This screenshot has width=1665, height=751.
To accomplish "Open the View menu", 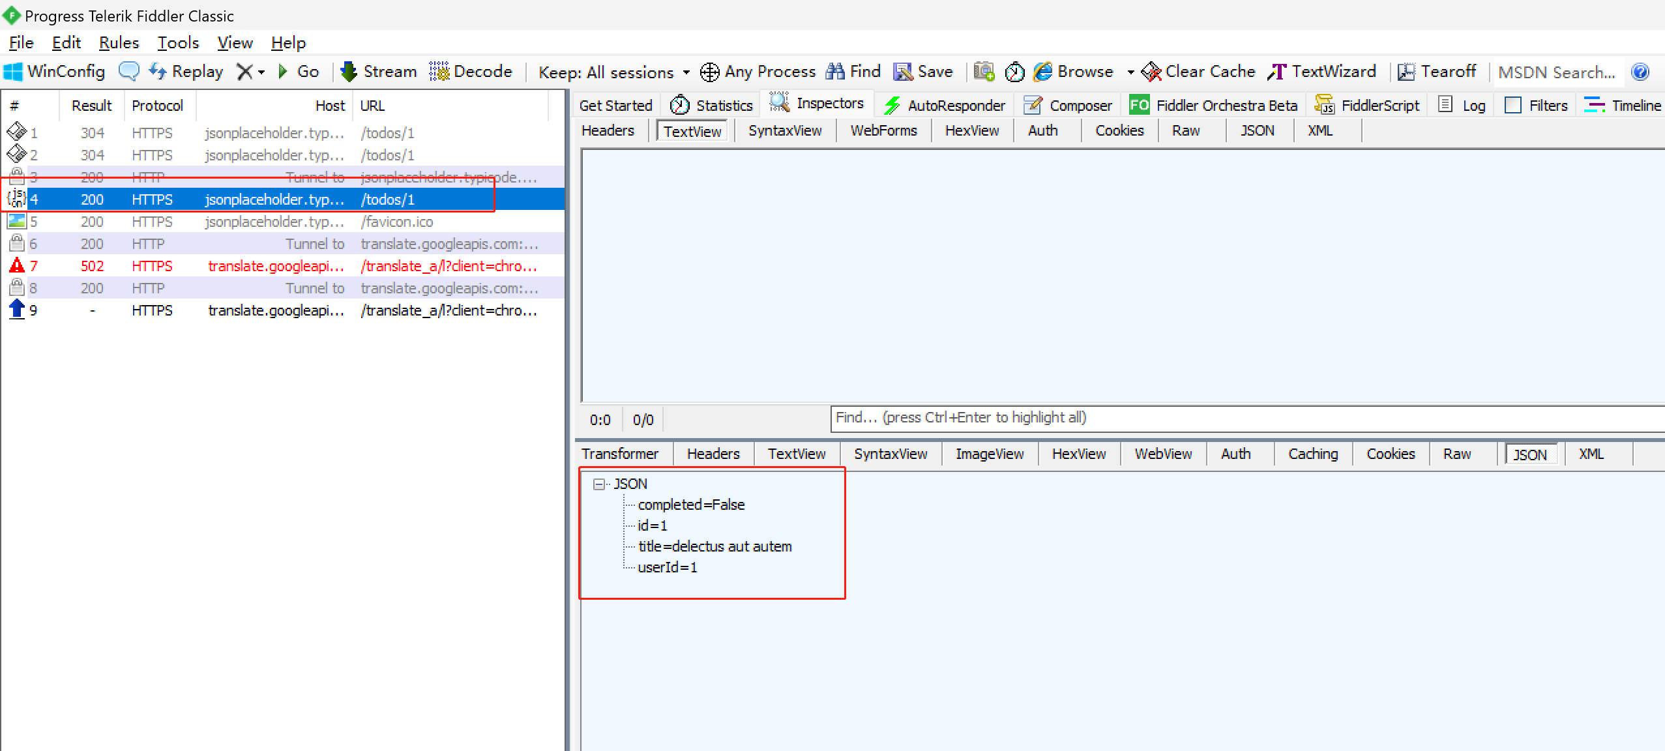I will point(235,43).
